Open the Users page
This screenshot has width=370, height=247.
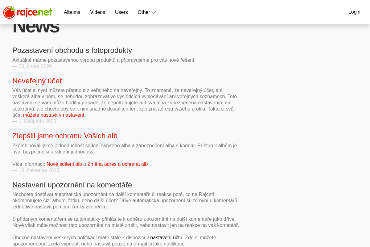(121, 12)
